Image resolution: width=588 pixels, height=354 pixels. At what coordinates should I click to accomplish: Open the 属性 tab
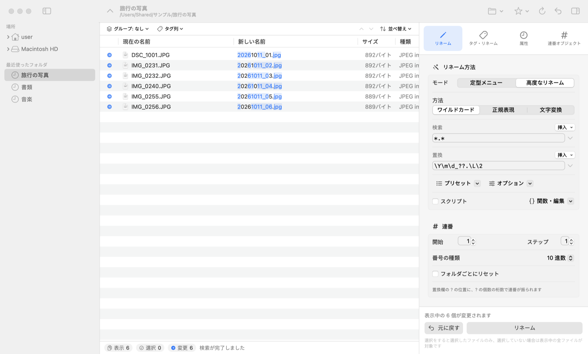[x=524, y=38]
